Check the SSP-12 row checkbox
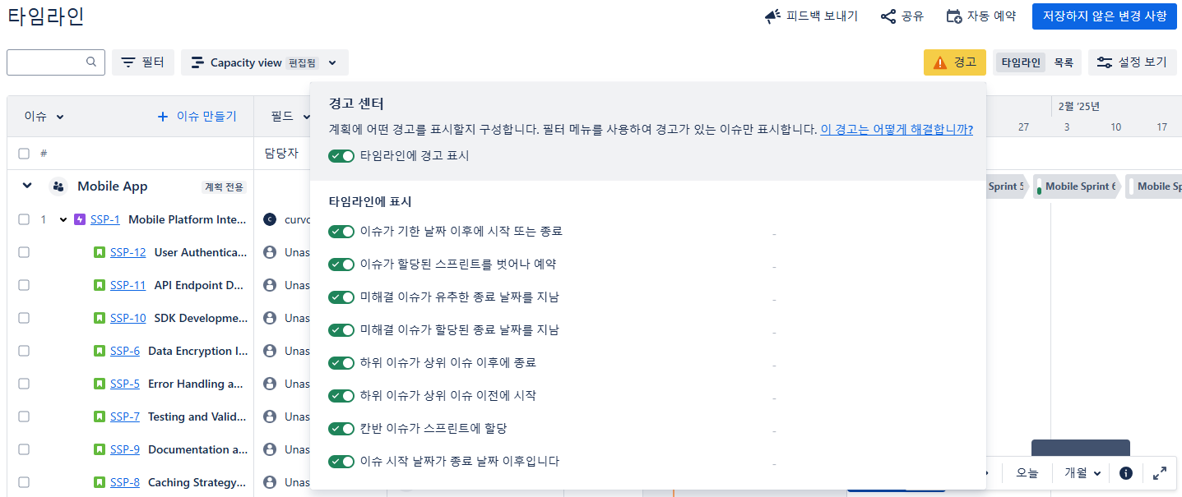This screenshot has height=497, width=1182. (x=24, y=252)
